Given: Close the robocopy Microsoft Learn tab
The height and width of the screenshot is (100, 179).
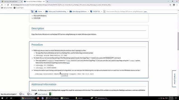Looking at the screenshot, I should pyautogui.click(x=22, y=2).
